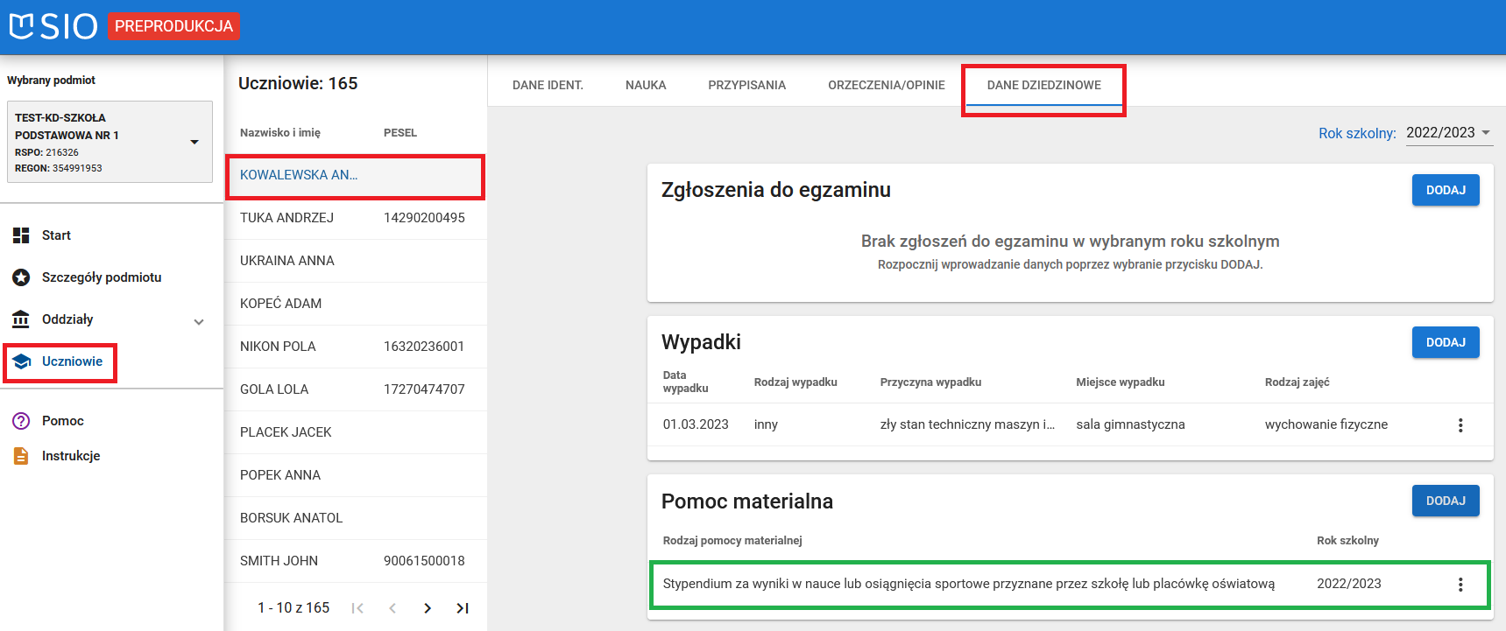Select student KOPEĆ ADAM

click(x=280, y=304)
